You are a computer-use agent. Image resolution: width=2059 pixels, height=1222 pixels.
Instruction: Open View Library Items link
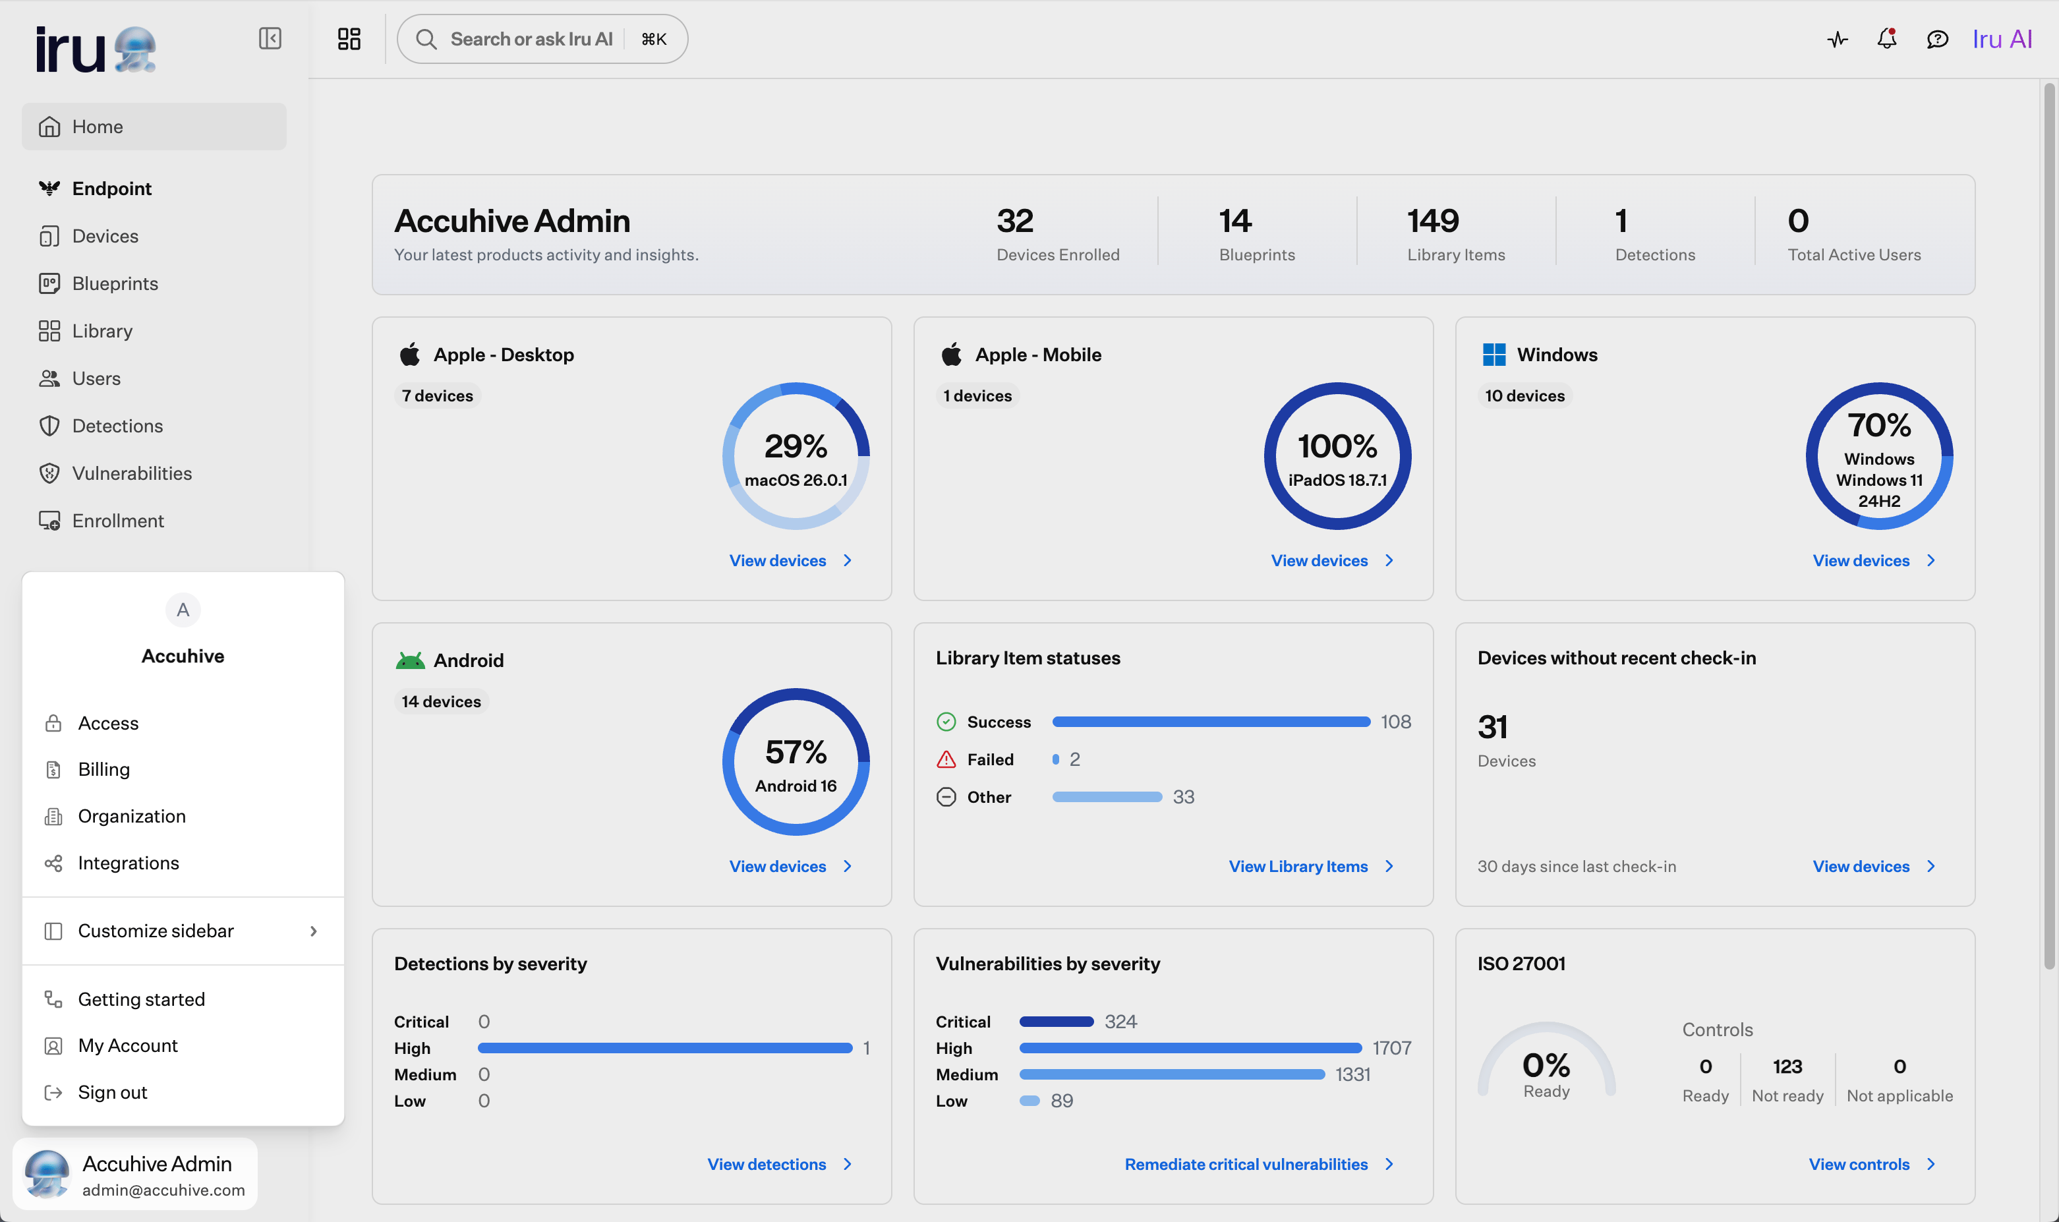coord(1298,866)
